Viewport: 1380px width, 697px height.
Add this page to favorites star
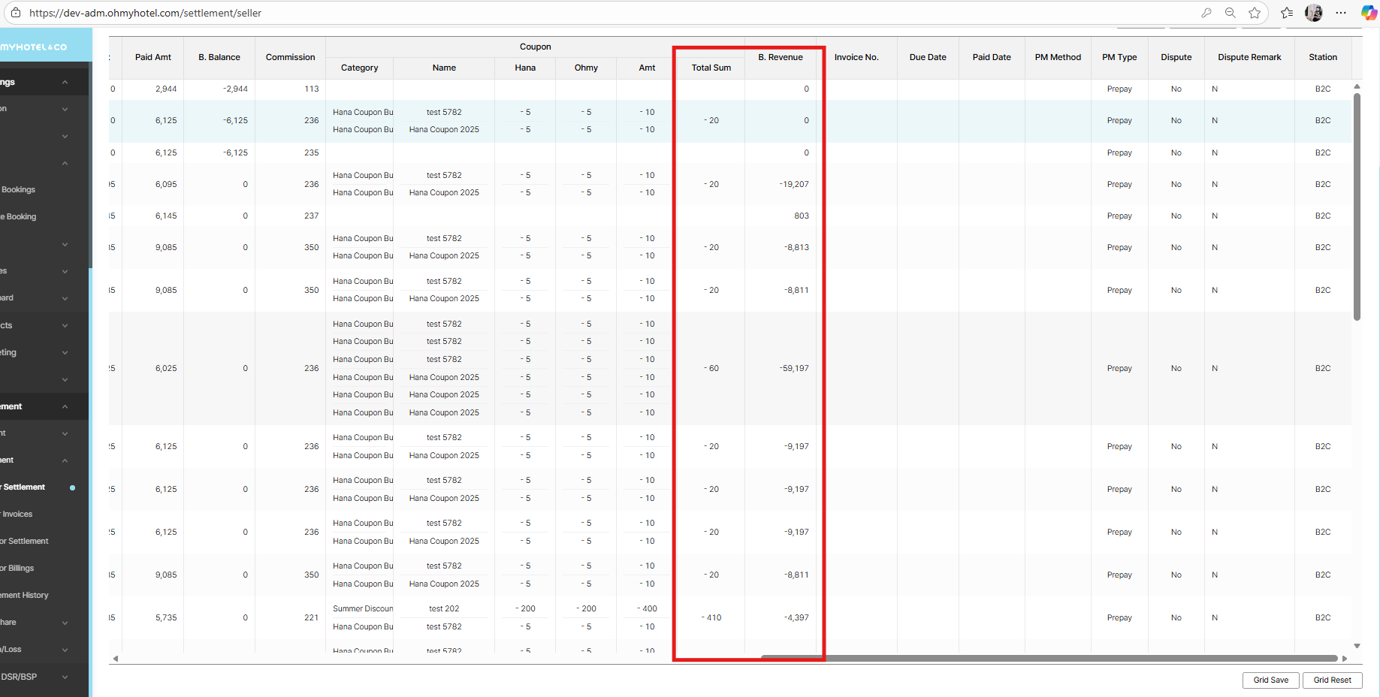(1255, 13)
